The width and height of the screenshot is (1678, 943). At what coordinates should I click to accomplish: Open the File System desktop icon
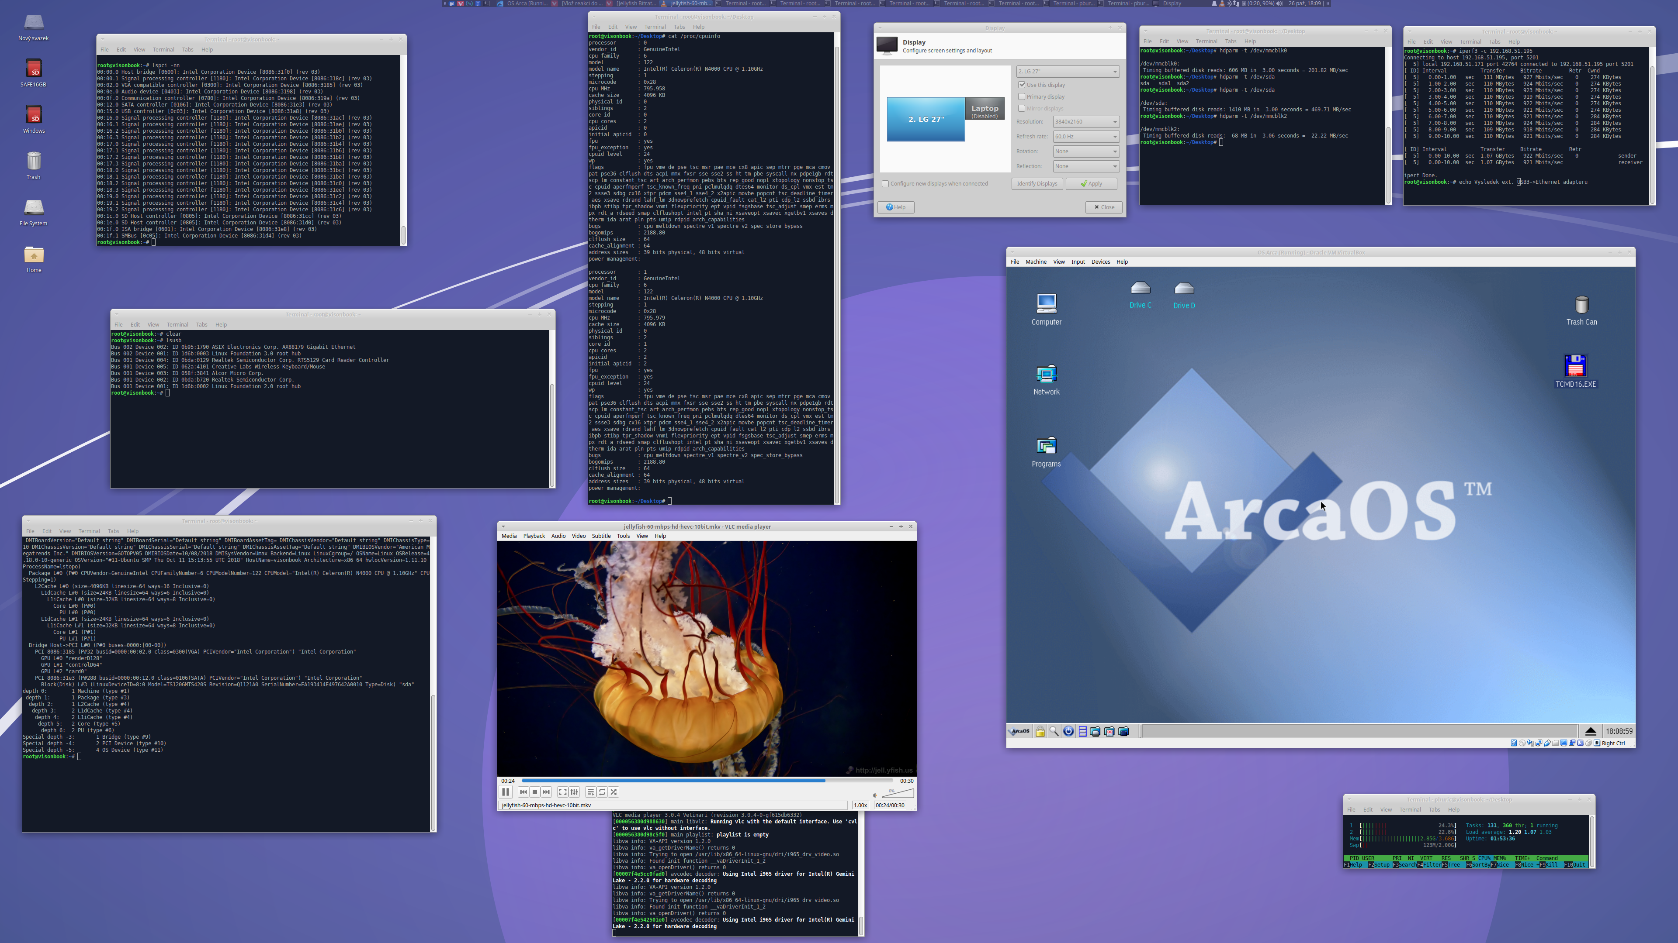[x=33, y=213]
